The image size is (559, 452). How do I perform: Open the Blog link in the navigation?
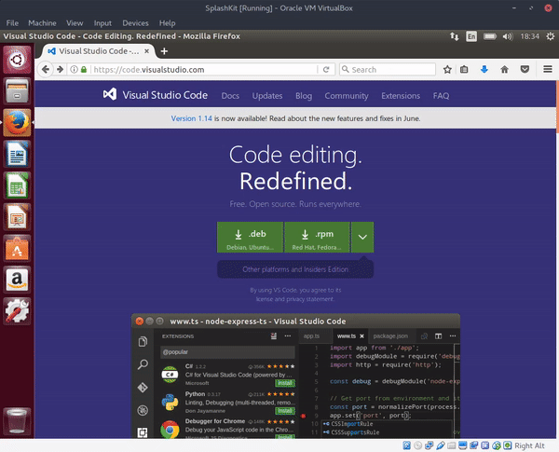pyautogui.click(x=304, y=96)
